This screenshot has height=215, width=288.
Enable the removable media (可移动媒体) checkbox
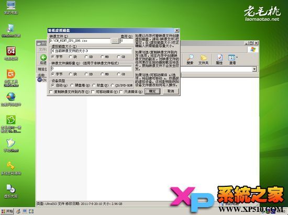click(93, 92)
